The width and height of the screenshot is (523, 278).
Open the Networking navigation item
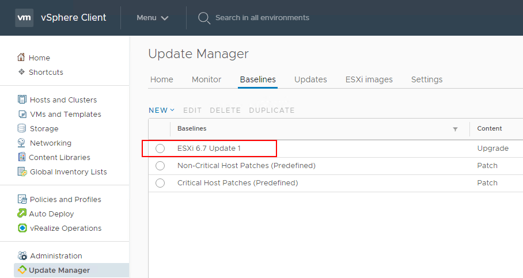51,143
